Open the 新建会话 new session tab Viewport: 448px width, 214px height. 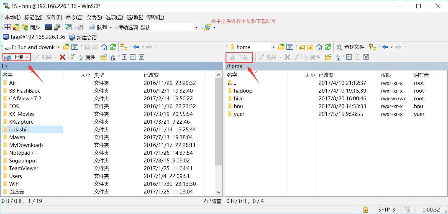pos(83,37)
